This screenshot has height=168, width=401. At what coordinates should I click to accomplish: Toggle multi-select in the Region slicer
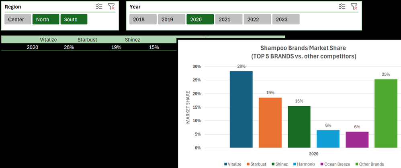(99, 7)
